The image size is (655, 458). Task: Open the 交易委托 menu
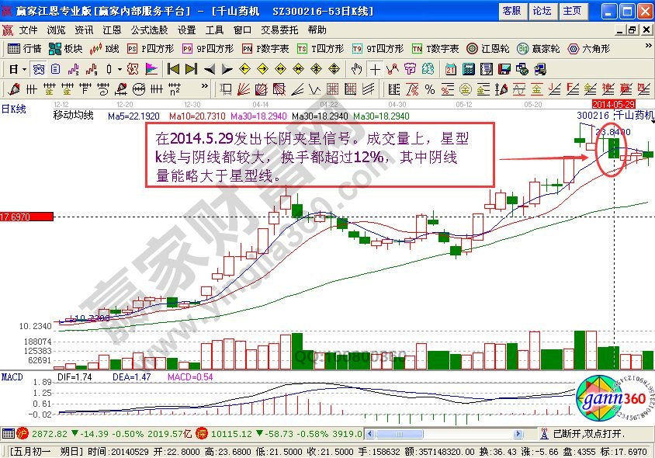279,30
